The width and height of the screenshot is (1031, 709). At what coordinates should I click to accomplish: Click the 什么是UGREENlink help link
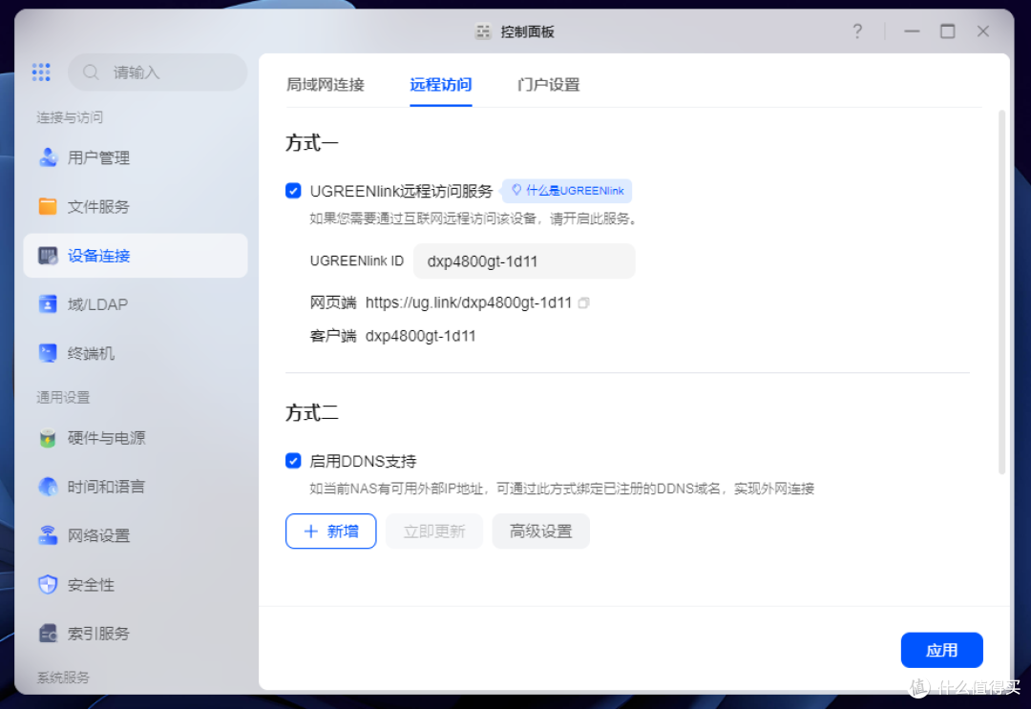[x=567, y=191]
